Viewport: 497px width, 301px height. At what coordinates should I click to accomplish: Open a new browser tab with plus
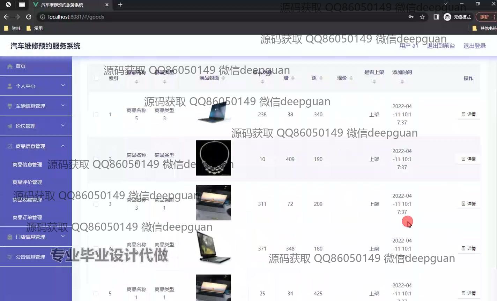[x=120, y=5]
